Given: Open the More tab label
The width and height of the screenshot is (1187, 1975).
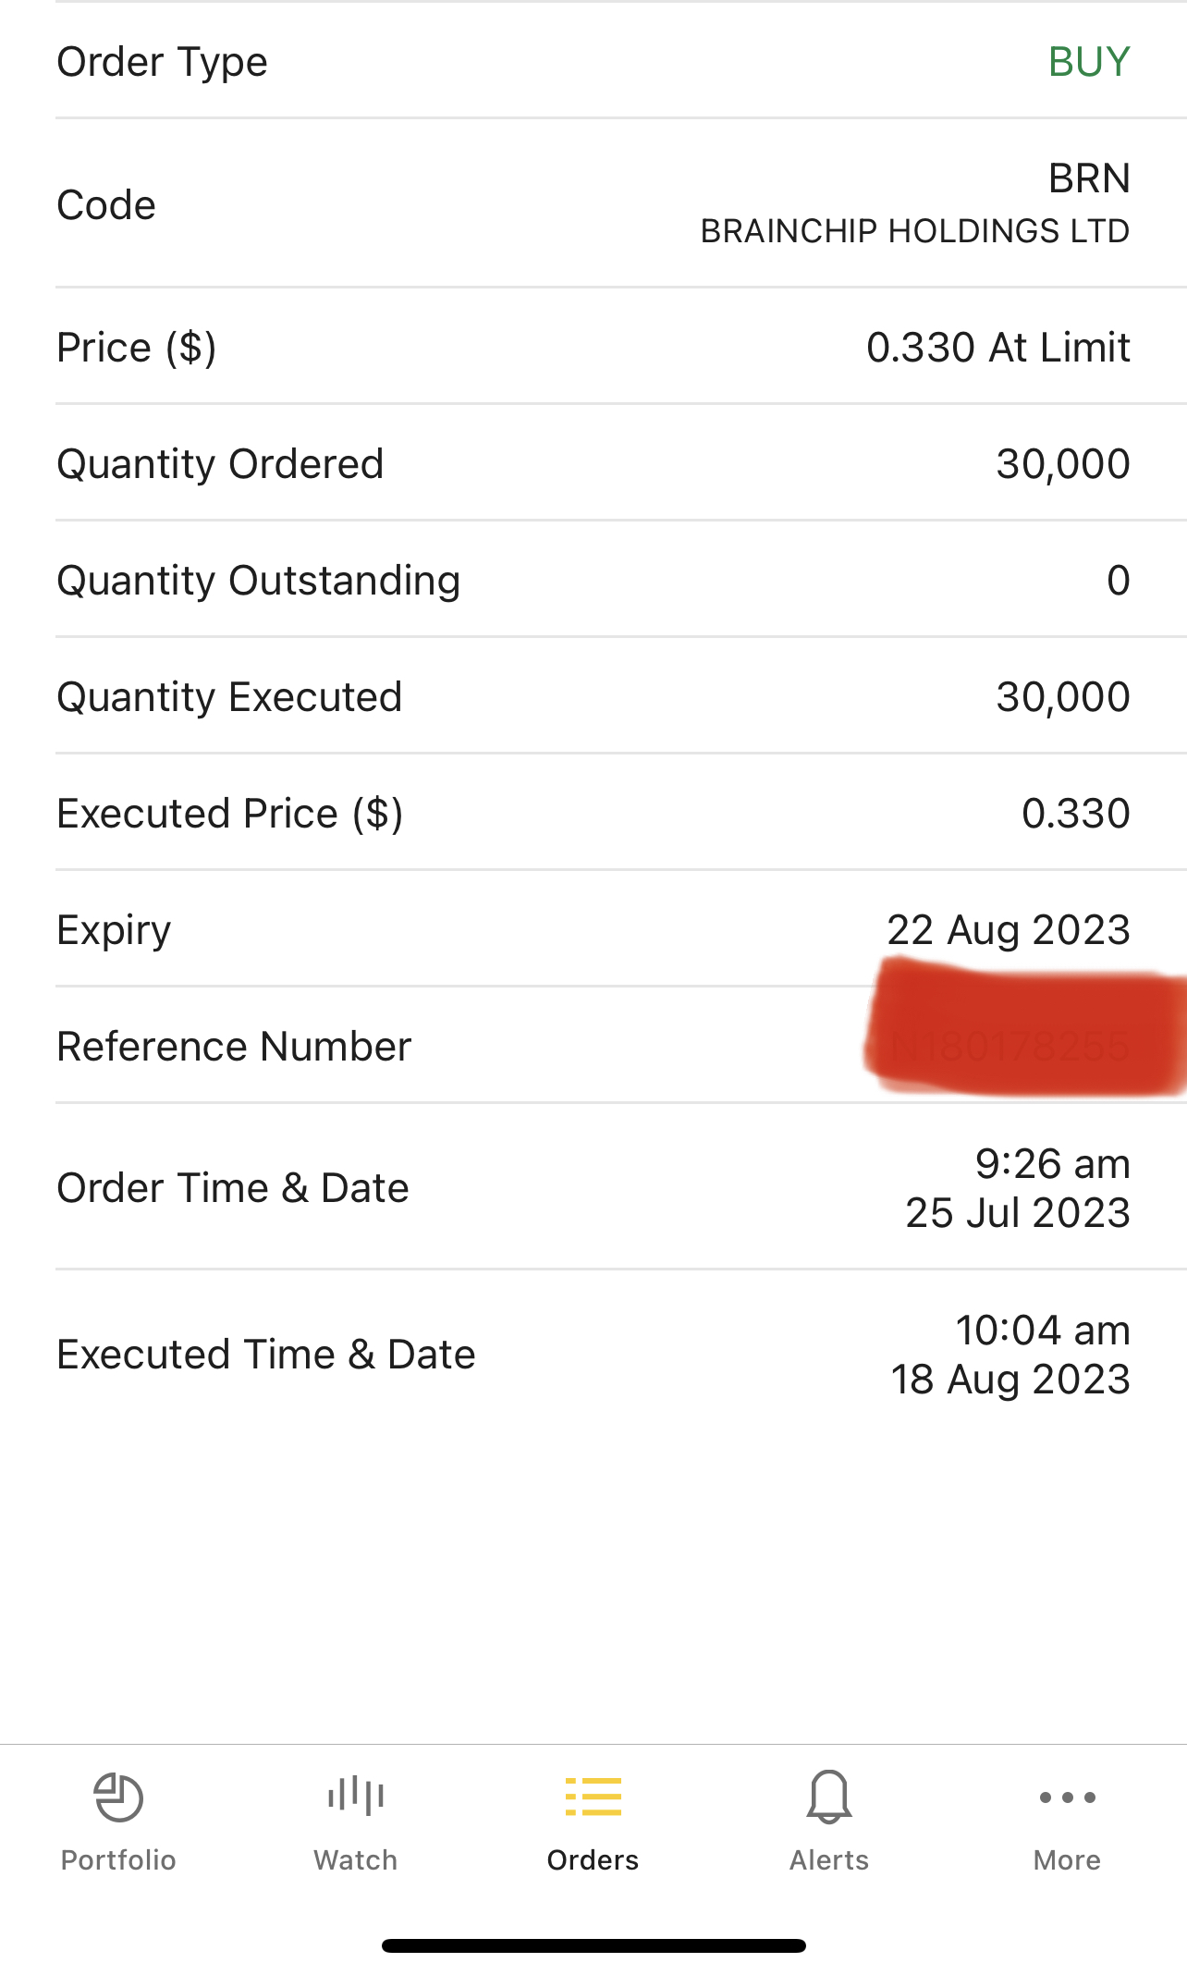Looking at the screenshot, I should tap(1068, 1860).
